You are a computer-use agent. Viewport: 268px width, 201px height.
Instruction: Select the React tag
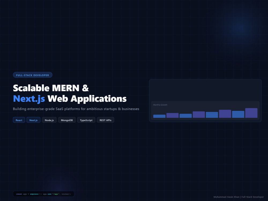[x=19, y=120]
